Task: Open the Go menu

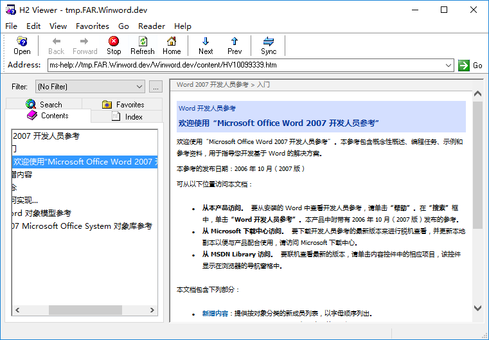Action: coord(123,26)
